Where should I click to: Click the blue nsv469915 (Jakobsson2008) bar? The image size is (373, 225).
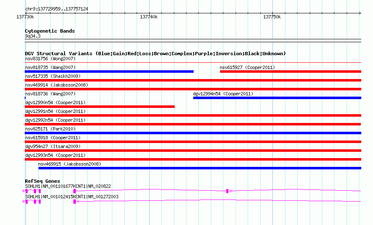pos(200,168)
